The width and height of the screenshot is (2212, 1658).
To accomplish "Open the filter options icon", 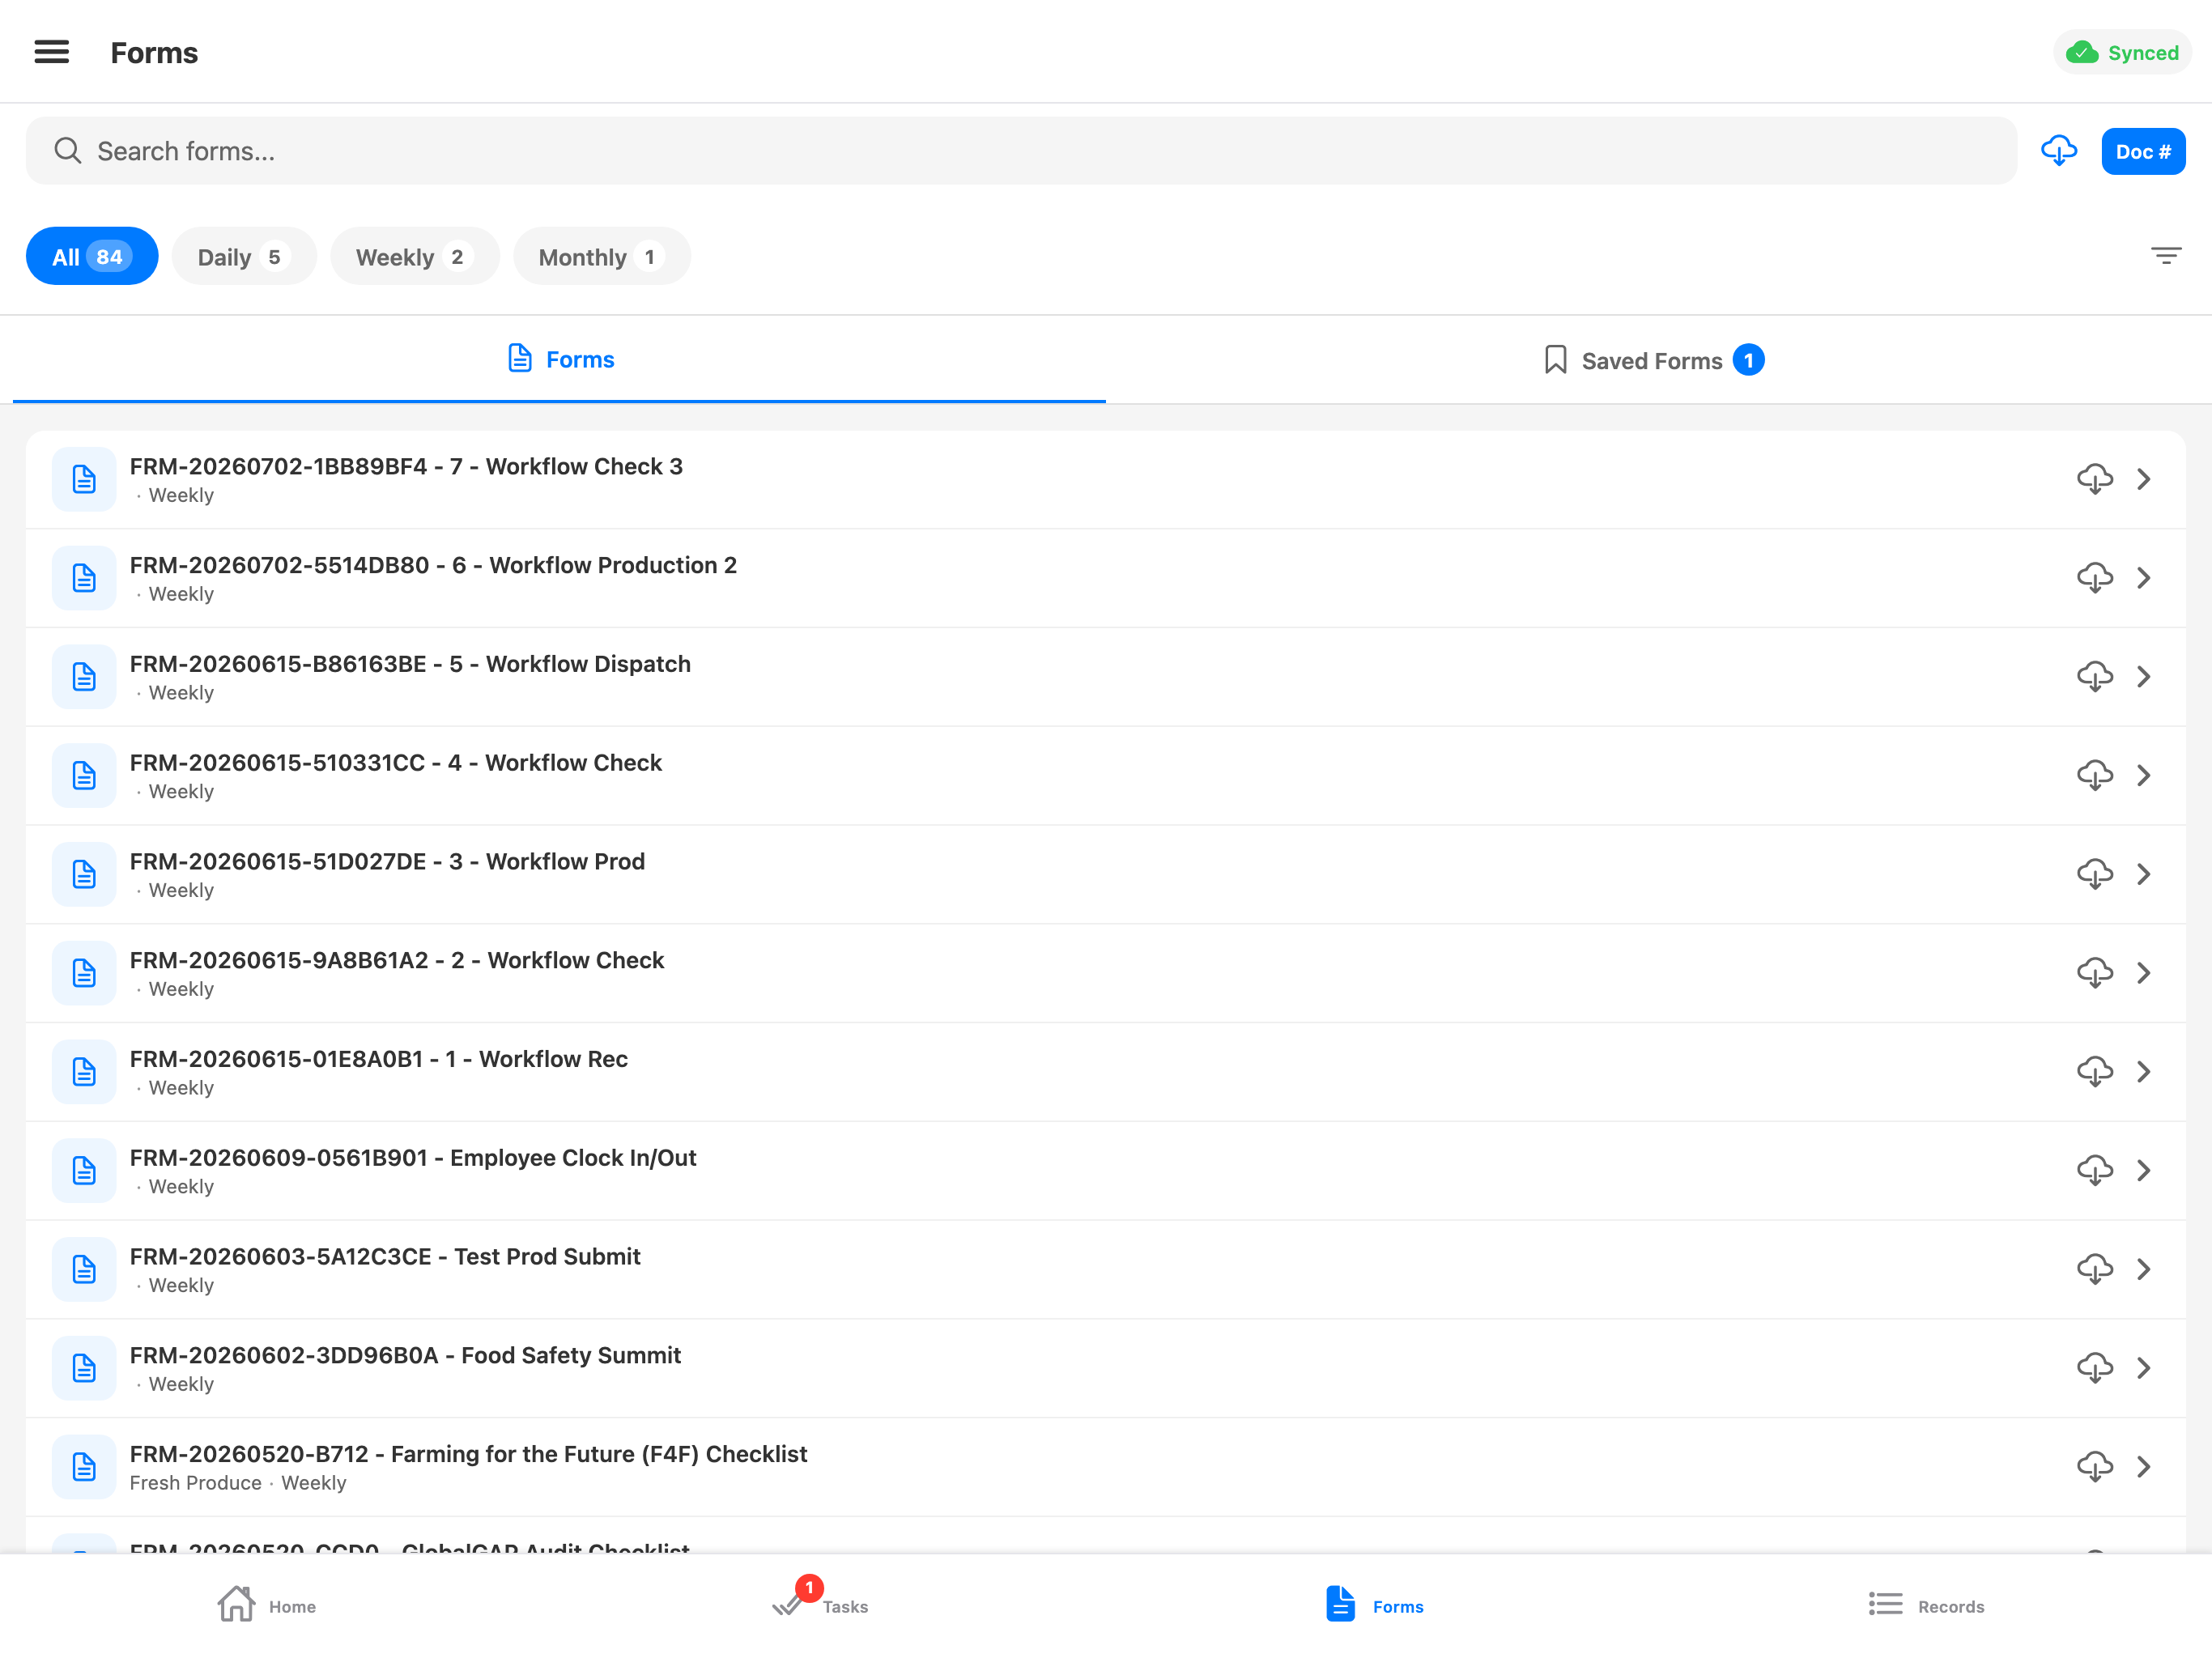I will pyautogui.click(x=2166, y=256).
